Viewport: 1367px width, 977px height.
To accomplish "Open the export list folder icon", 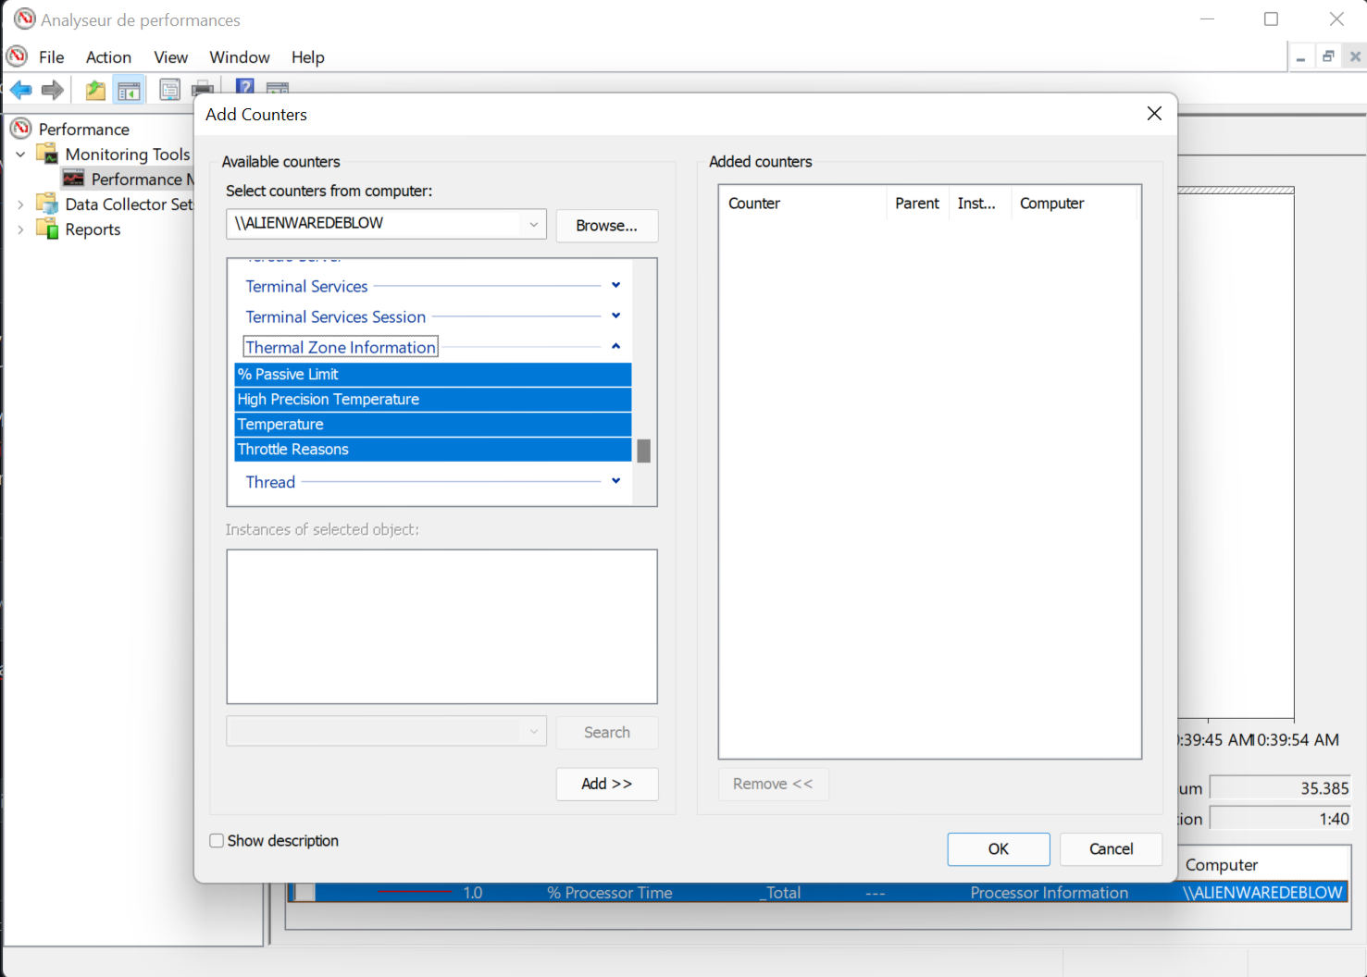I will (94, 89).
